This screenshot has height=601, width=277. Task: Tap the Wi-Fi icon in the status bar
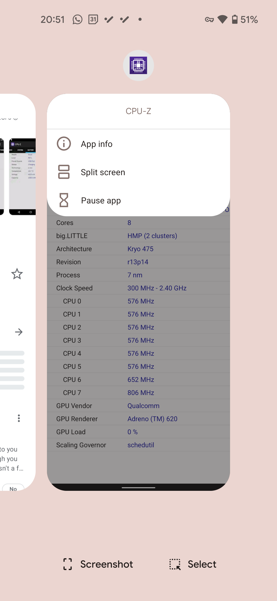(223, 19)
